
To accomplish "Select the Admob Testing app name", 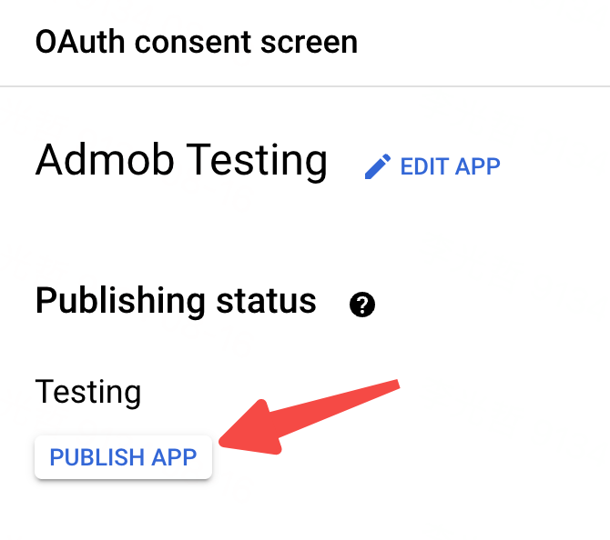I will [x=181, y=161].
